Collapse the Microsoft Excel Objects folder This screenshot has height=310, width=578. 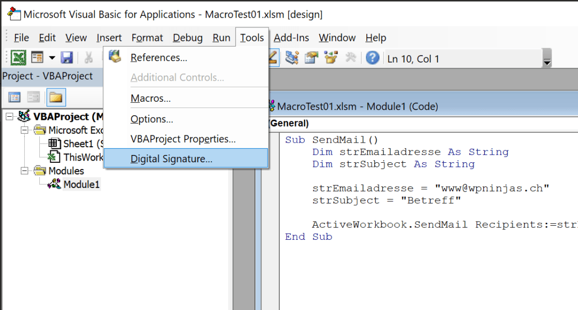tap(24, 130)
